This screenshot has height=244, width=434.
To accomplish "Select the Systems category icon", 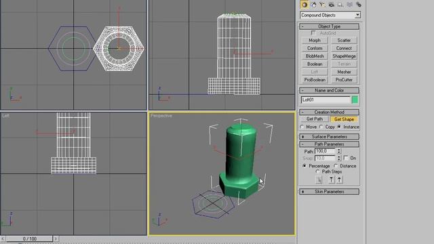I will click(x=359, y=5).
